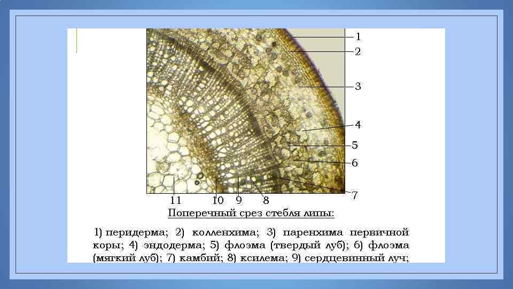Click the label number 3 beside the micrograph

358,86
